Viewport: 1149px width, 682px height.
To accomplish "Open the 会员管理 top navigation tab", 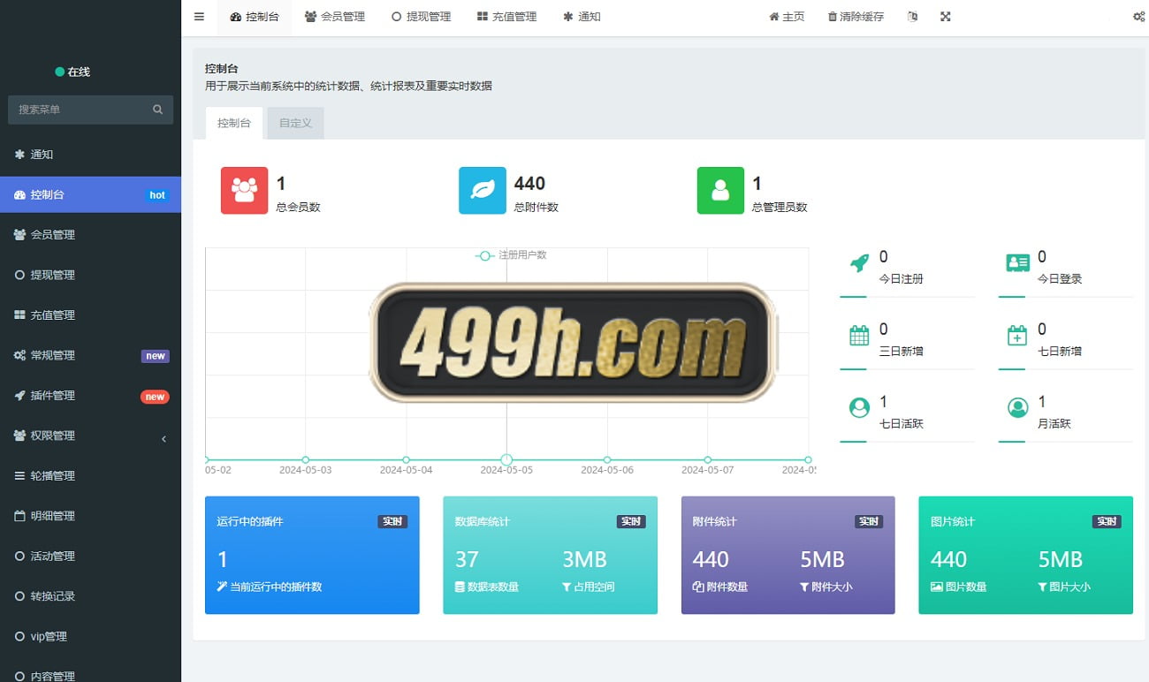I will tap(335, 17).
